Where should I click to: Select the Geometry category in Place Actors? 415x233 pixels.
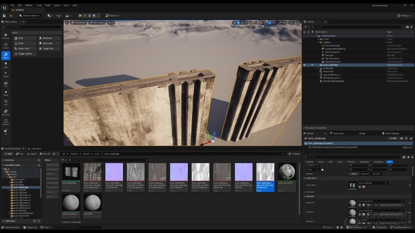pyautogui.click(x=6, y=113)
